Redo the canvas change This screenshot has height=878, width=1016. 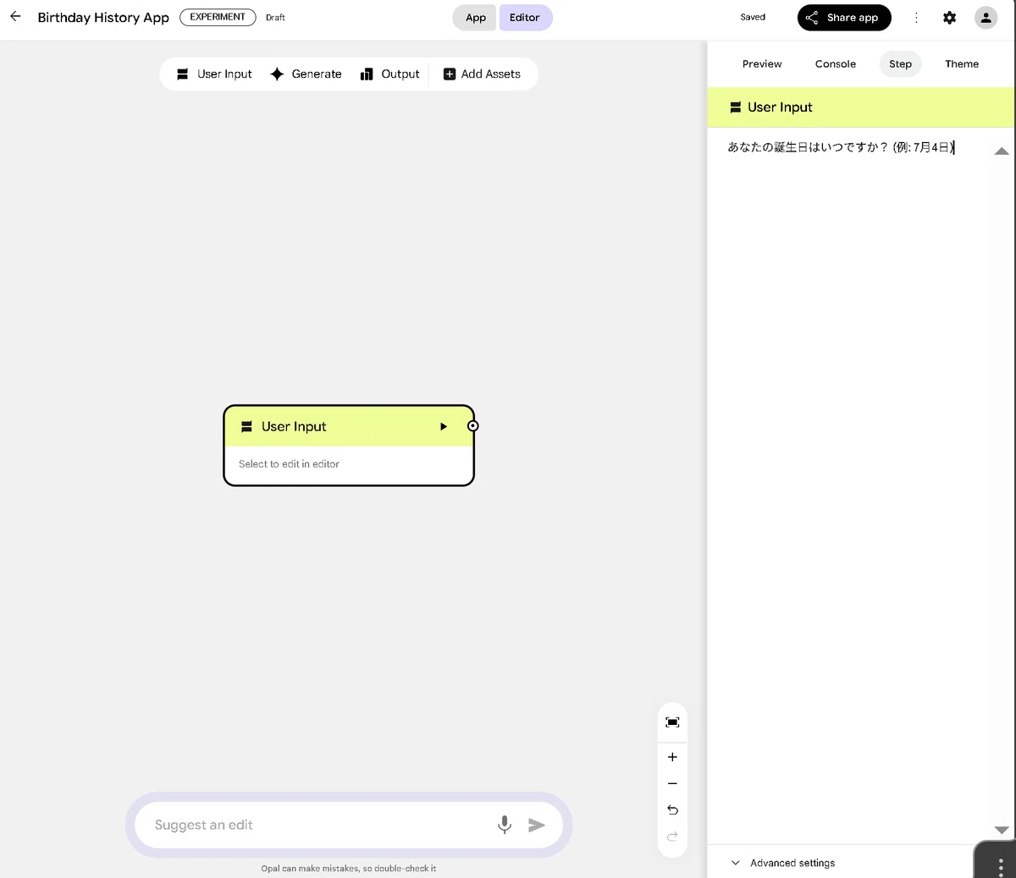click(x=672, y=837)
